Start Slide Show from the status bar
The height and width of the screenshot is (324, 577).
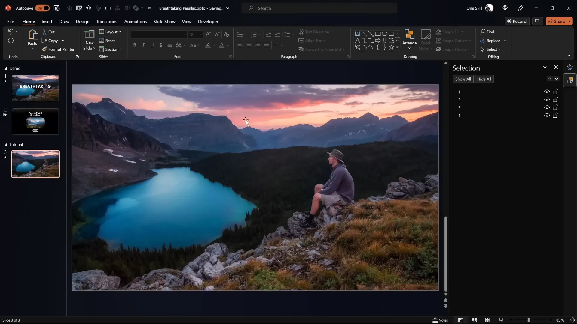[501, 320]
